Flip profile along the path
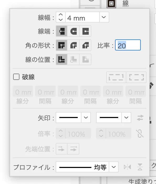 tap(127, 167)
